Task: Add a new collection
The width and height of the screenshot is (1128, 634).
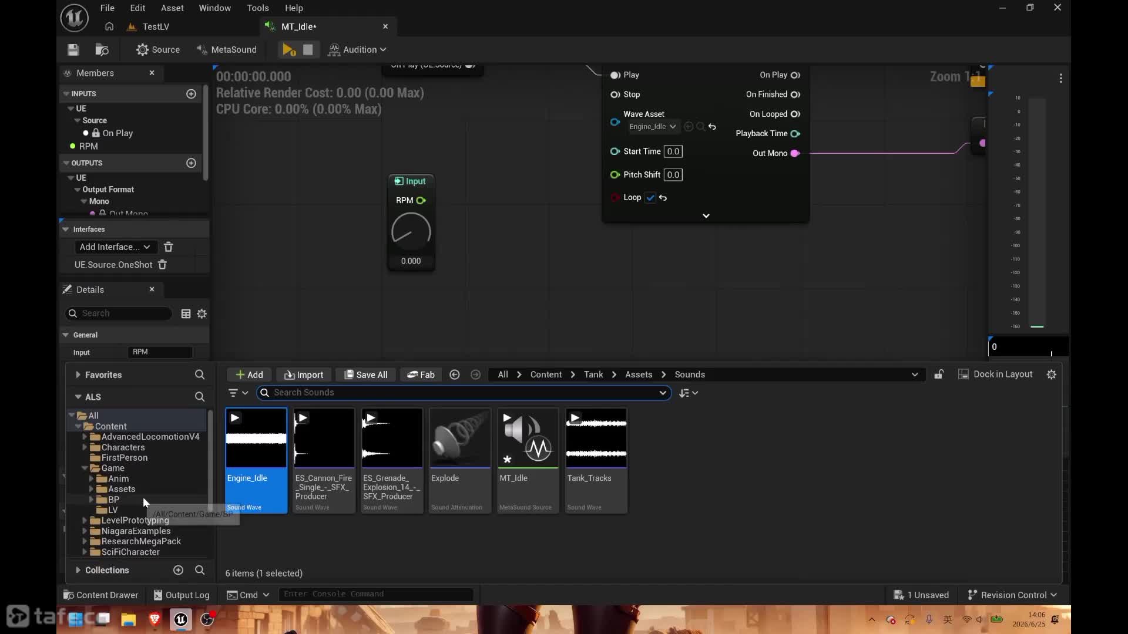Action: coord(179,571)
